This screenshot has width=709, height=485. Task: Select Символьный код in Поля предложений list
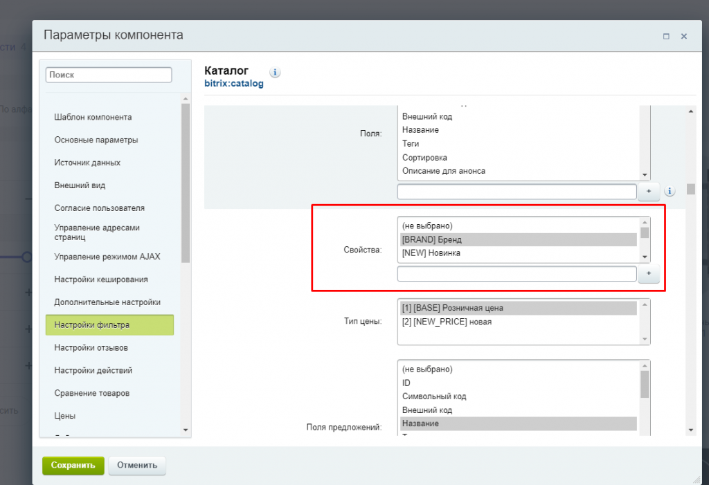519,396
